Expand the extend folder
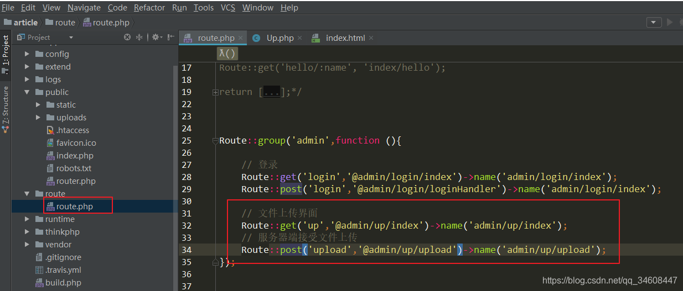The width and height of the screenshot is (683, 291). [x=27, y=67]
